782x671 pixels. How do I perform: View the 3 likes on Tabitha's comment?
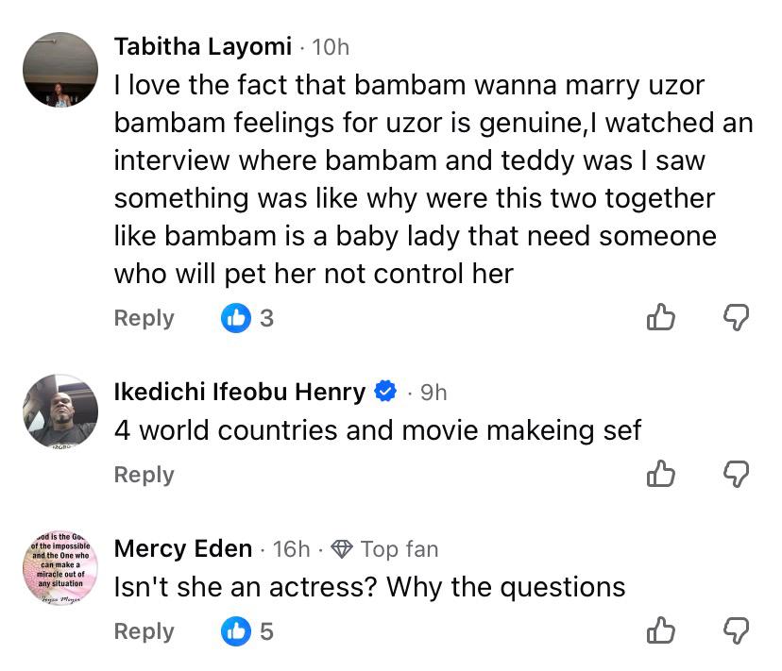click(247, 319)
